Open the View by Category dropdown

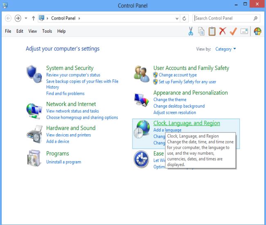(225, 49)
